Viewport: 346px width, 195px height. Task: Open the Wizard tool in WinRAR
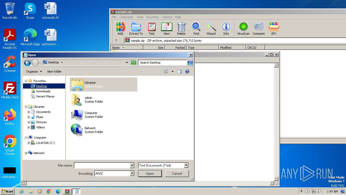tap(211, 29)
